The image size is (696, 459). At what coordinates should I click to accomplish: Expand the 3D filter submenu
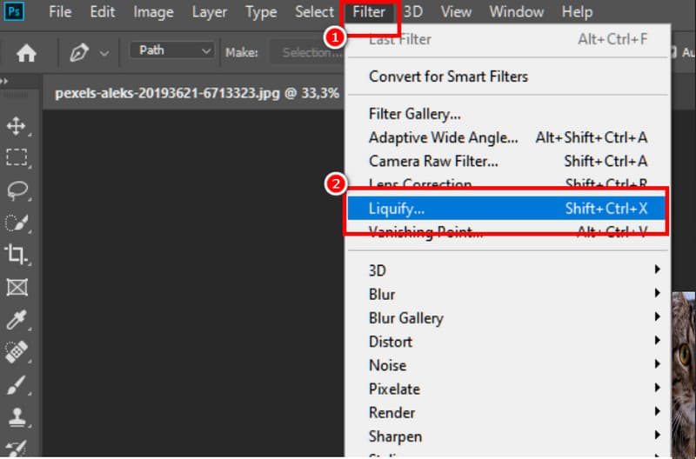click(508, 270)
